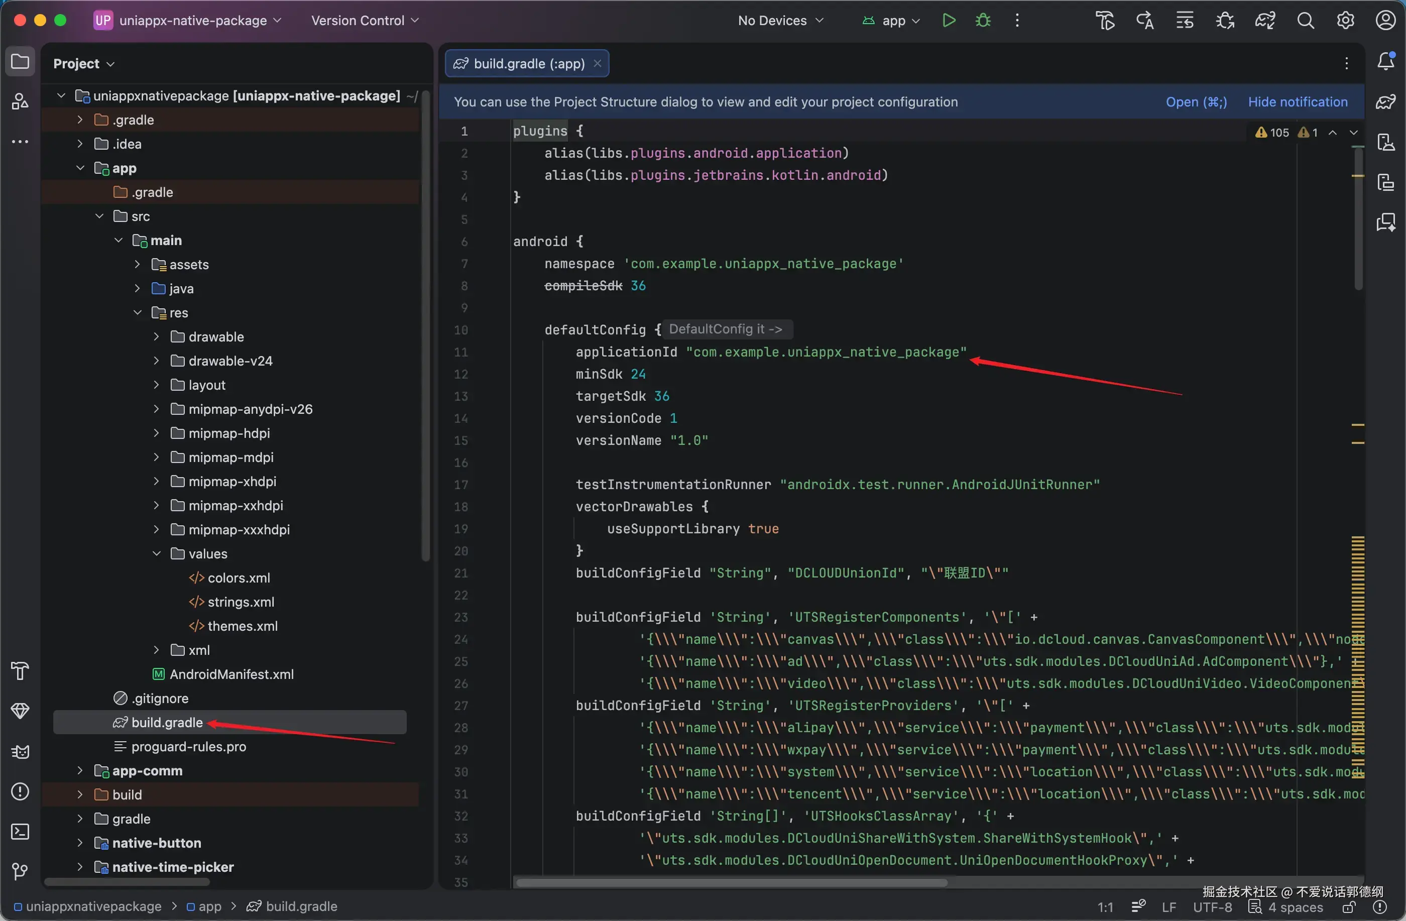Open the No Devices dropdown

pyautogui.click(x=780, y=21)
